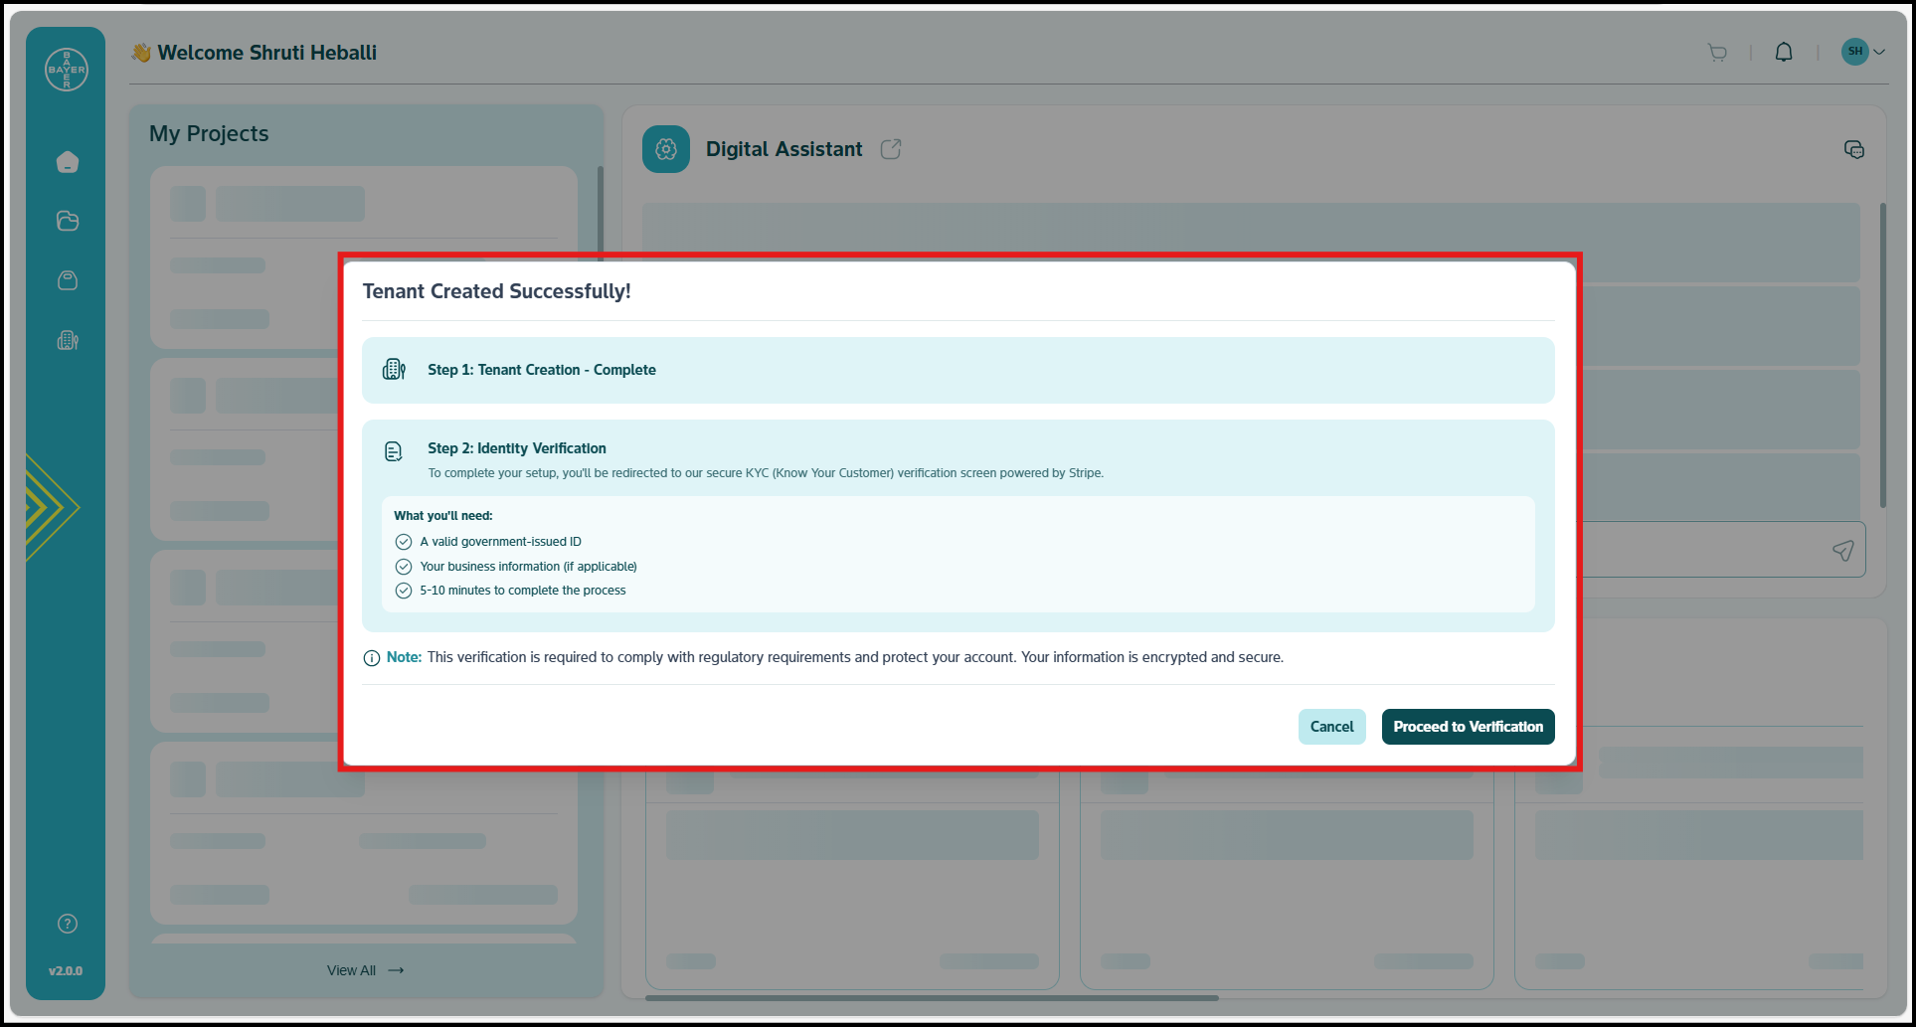The height and width of the screenshot is (1027, 1916).
Task: Open the shopping cart icon
Action: (1717, 53)
